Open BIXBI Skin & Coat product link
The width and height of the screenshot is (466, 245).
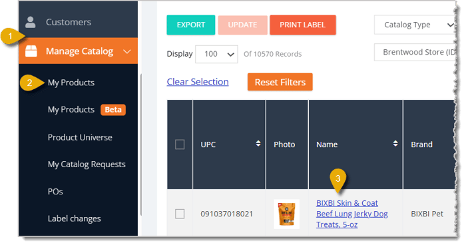[x=352, y=214]
